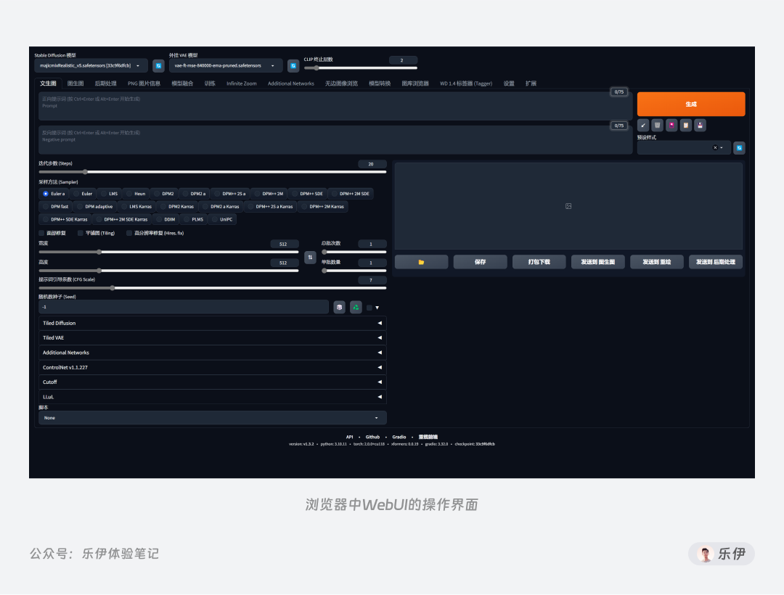Click the arrow icon to read generation parameters
This screenshot has height=595, width=784.
pos(642,125)
